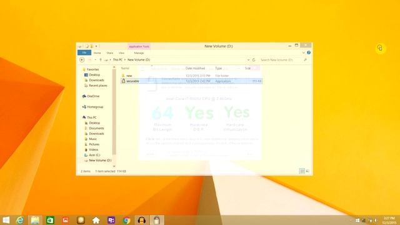Switch to the View ribbon tab
This screenshot has height=225, width=400.
coord(121,52)
